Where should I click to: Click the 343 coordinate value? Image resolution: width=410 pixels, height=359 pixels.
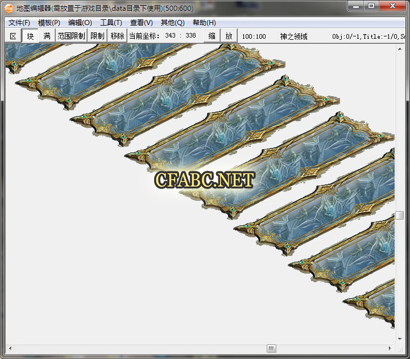pyautogui.click(x=170, y=35)
